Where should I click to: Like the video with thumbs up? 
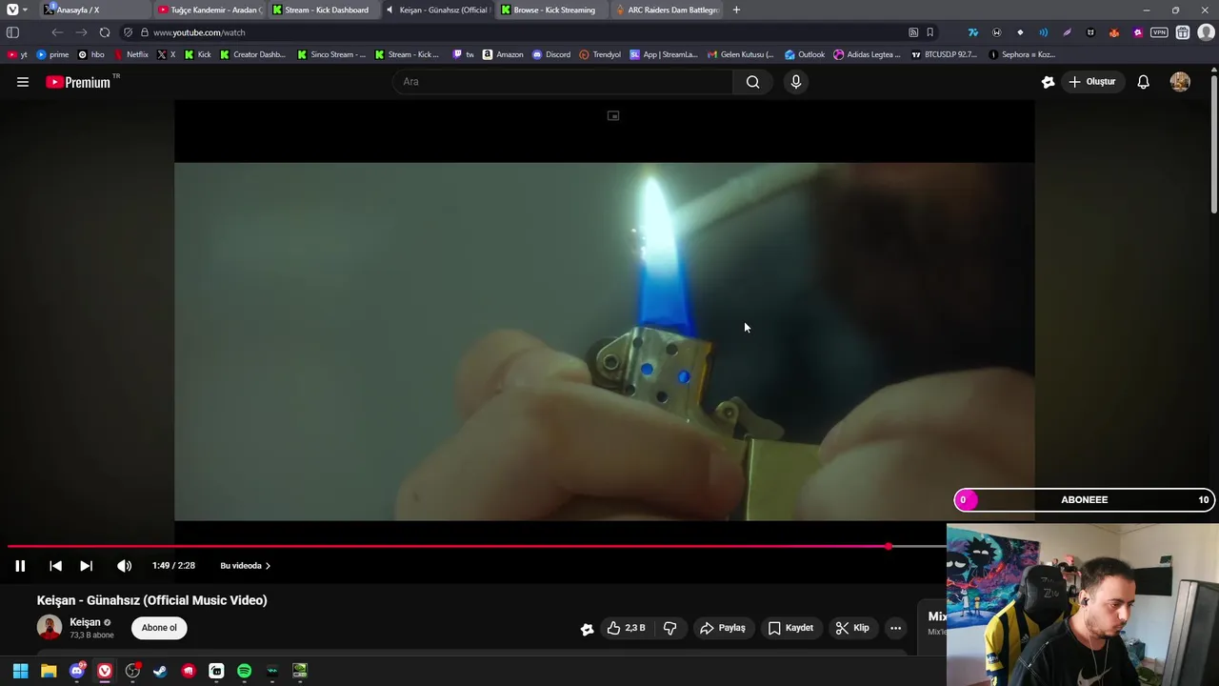(x=626, y=628)
